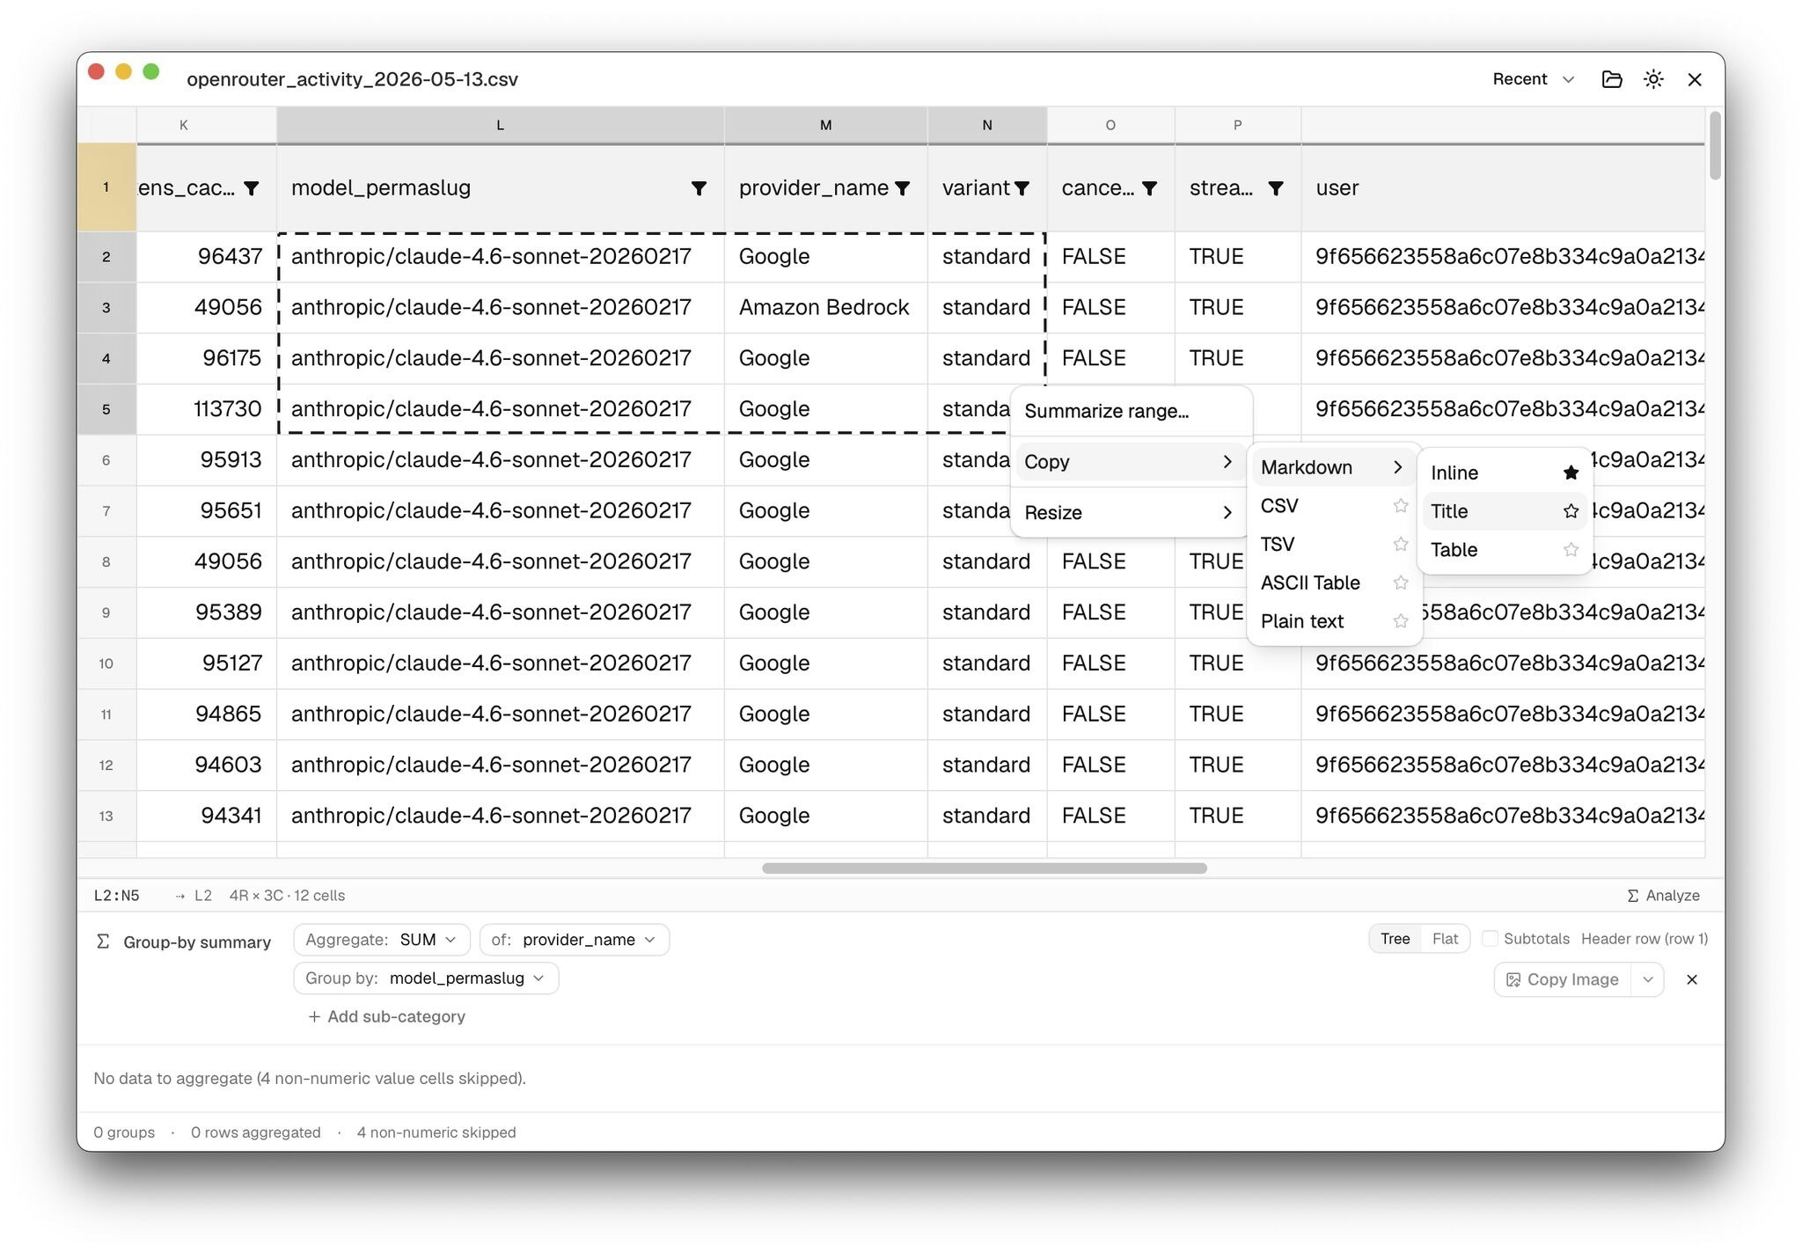Click the 'Amazon Bedrock' cell
Viewport: 1802px width, 1253px height.
click(x=824, y=307)
